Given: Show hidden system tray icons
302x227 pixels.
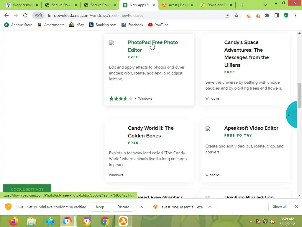Looking at the screenshot, I should 251,222.
